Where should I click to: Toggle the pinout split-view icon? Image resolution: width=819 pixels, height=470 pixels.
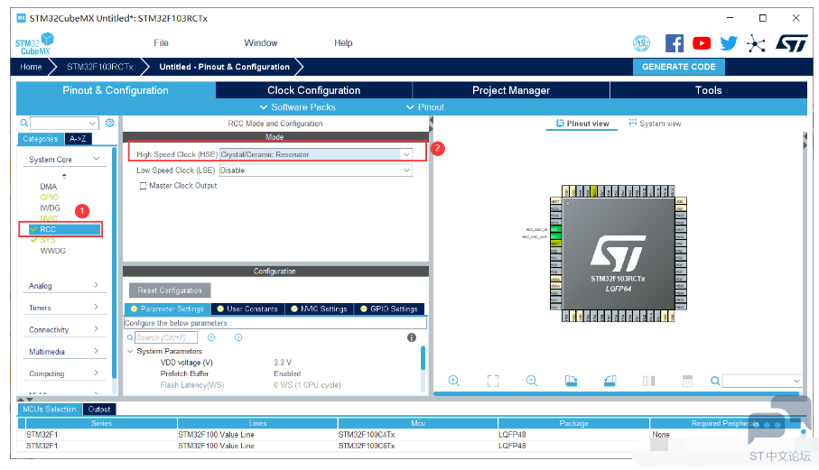pos(648,381)
